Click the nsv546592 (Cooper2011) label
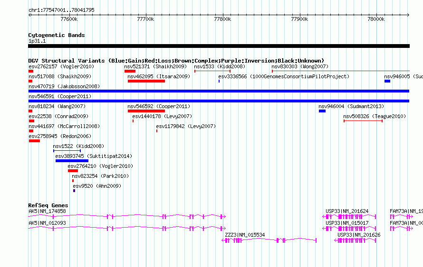423x267 pixels. coord(159,106)
